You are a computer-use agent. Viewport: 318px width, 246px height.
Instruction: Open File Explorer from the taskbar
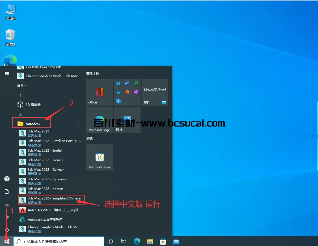coord(150,241)
